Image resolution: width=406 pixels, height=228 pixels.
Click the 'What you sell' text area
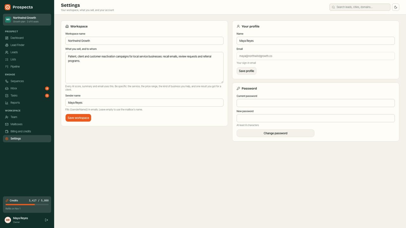pos(144,68)
